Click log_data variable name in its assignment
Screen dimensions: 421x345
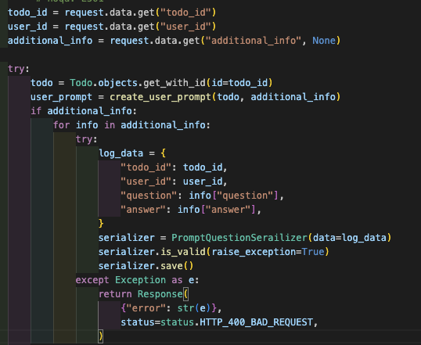(121, 153)
